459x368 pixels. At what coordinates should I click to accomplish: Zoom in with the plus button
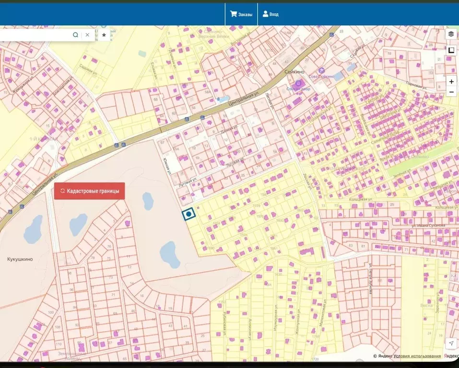[x=451, y=81]
